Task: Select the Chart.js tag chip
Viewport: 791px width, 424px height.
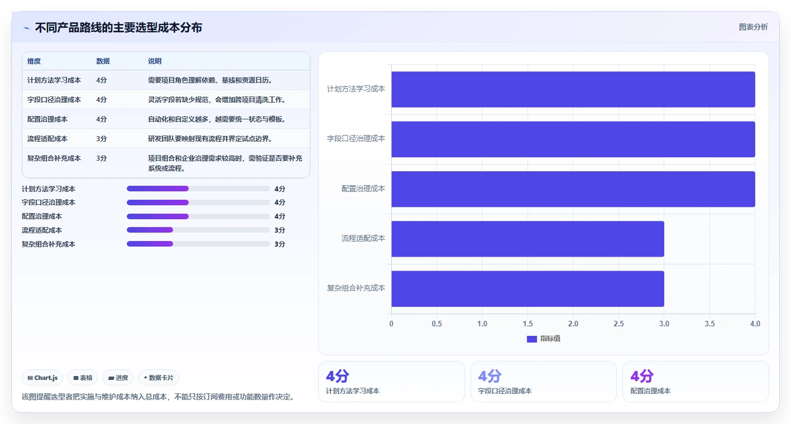Action: click(x=43, y=378)
